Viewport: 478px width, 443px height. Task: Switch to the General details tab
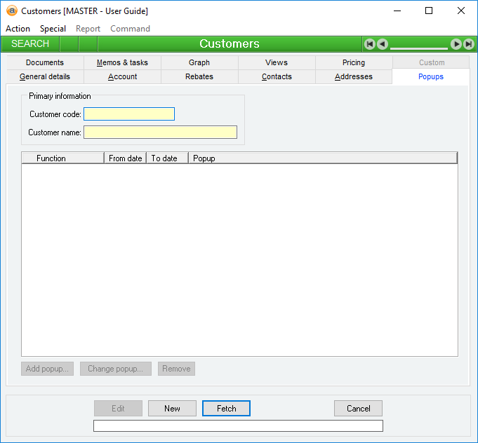point(45,76)
